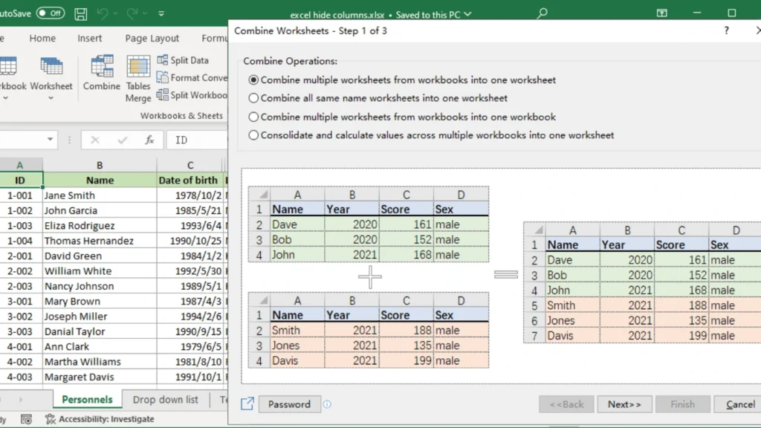
Task: Click the Next button in the wizard
Action: coord(624,404)
